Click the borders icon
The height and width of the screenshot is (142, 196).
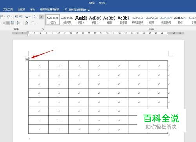point(33,23)
